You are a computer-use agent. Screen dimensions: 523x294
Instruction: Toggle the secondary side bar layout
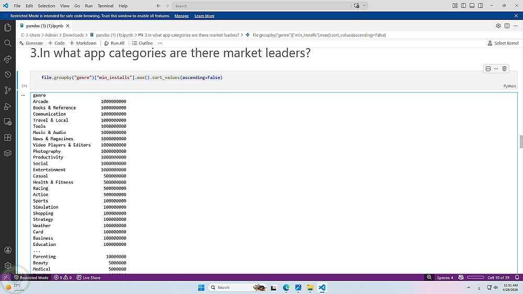[481, 6]
